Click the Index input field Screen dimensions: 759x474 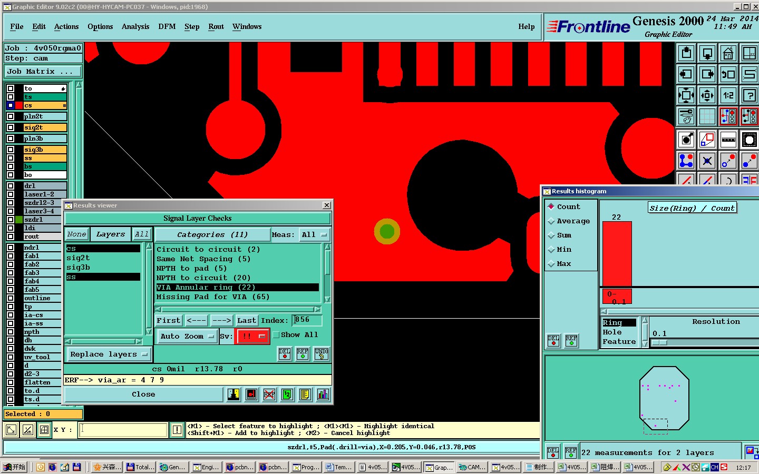coord(307,320)
